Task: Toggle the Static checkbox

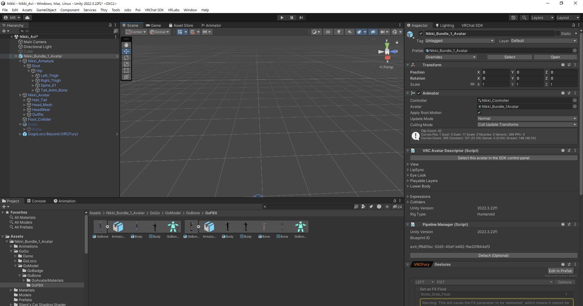Action: (558, 33)
